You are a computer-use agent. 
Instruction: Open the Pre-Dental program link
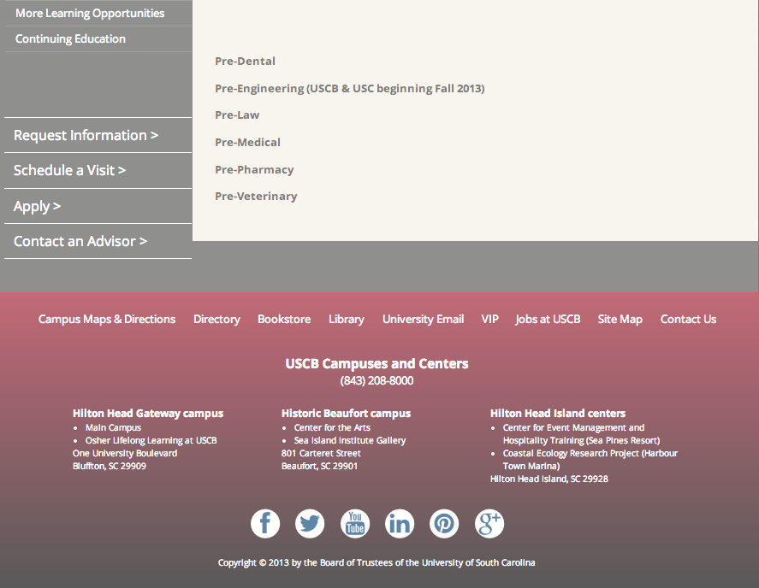(245, 62)
